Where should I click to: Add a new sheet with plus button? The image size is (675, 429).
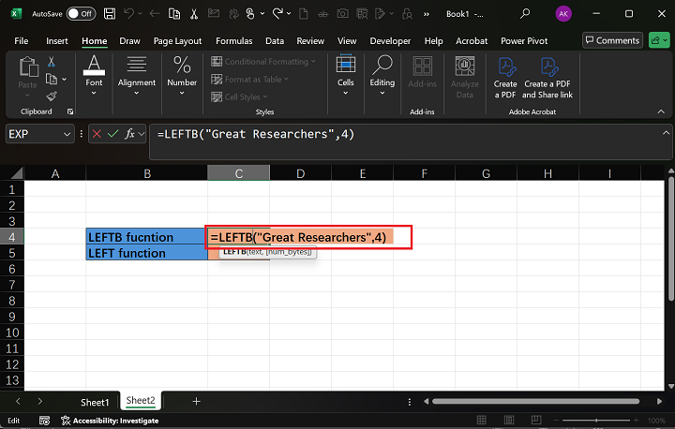(x=196, y=401)
